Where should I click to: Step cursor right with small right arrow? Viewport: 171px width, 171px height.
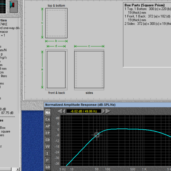coord(104,111)
